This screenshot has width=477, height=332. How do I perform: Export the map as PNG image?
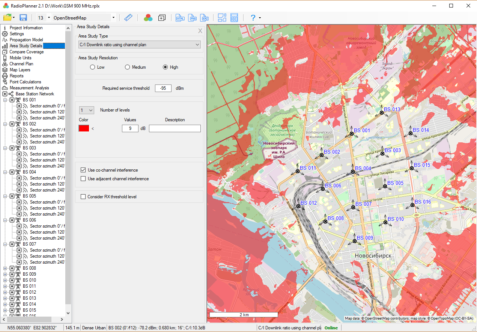[x=193, y=18]
